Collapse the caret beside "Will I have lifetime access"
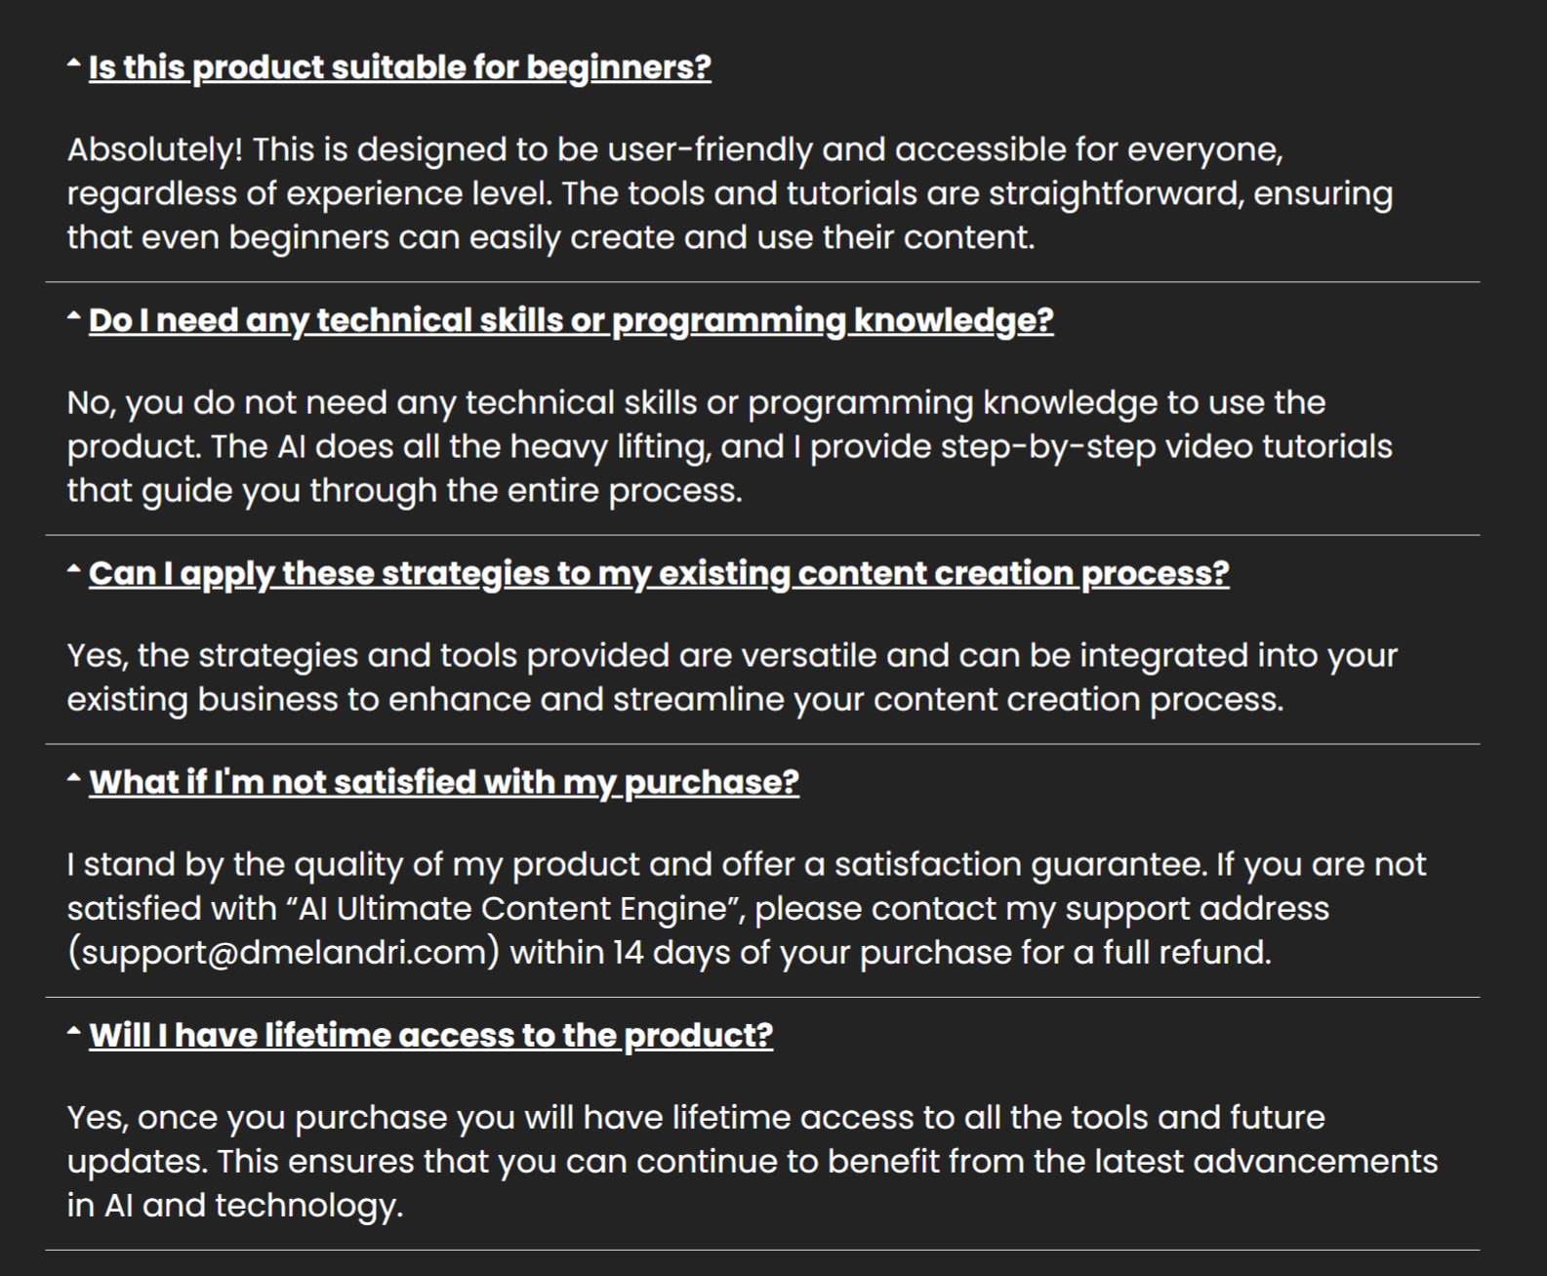This screenshot has height=1276, width=1547. (74, 1031)
